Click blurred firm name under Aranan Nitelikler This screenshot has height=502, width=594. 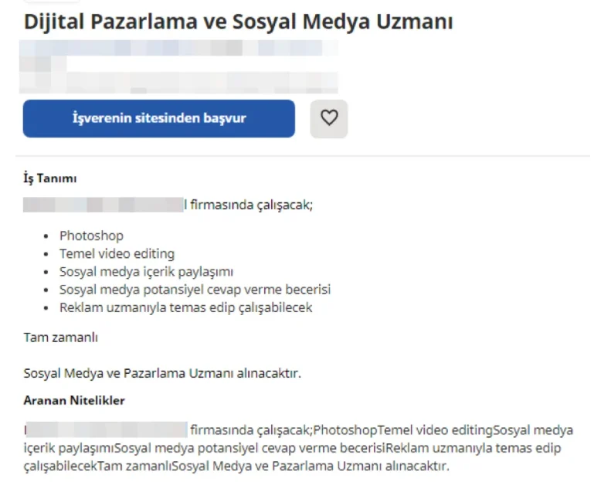pyautogui.click(x=107, y=429)
